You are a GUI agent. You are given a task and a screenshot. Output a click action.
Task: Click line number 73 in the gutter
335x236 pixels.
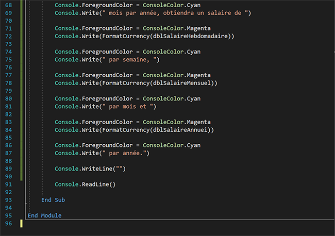[9, 44]
